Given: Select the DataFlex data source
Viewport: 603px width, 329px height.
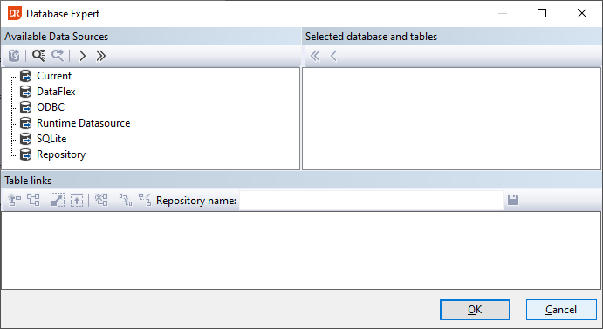Looking at the screenshot, I should tap(56, 92).
